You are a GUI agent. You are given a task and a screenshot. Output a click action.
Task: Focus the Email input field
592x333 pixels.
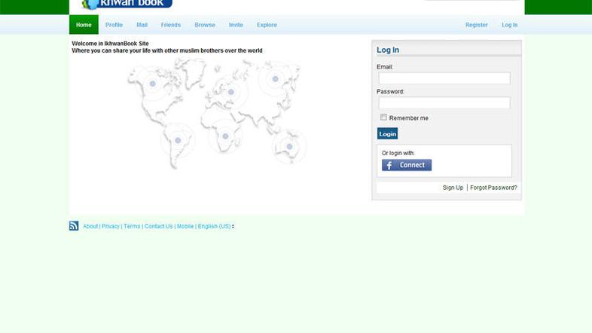(444, 78)
